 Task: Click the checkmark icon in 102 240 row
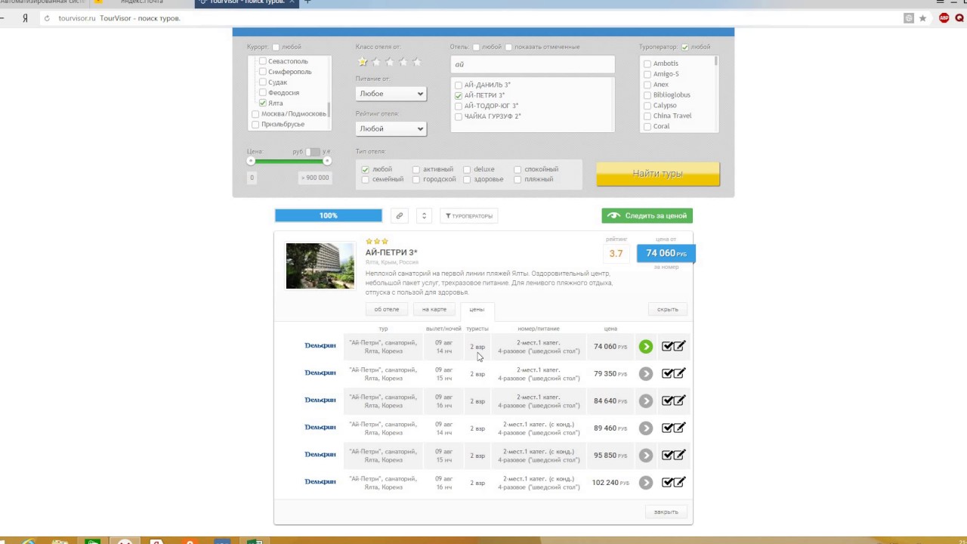pos(667,482)
